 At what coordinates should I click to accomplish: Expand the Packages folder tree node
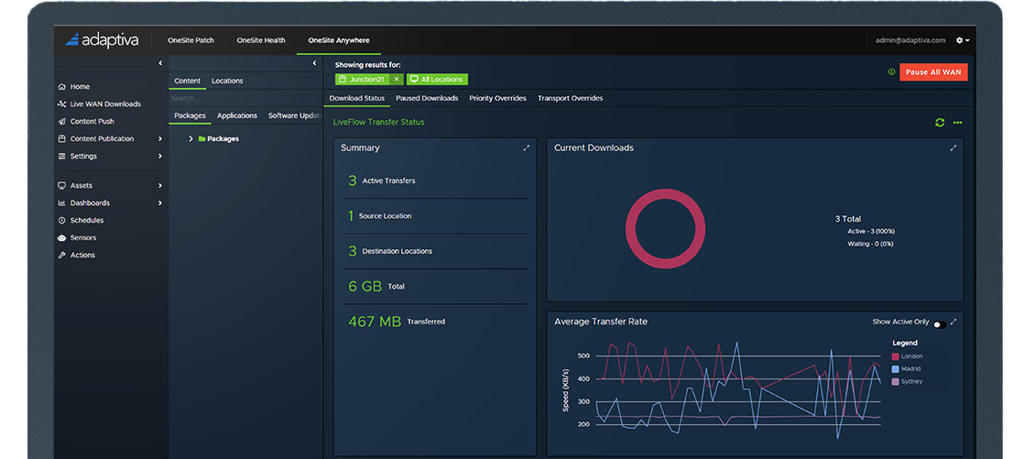tap(191, 139)
